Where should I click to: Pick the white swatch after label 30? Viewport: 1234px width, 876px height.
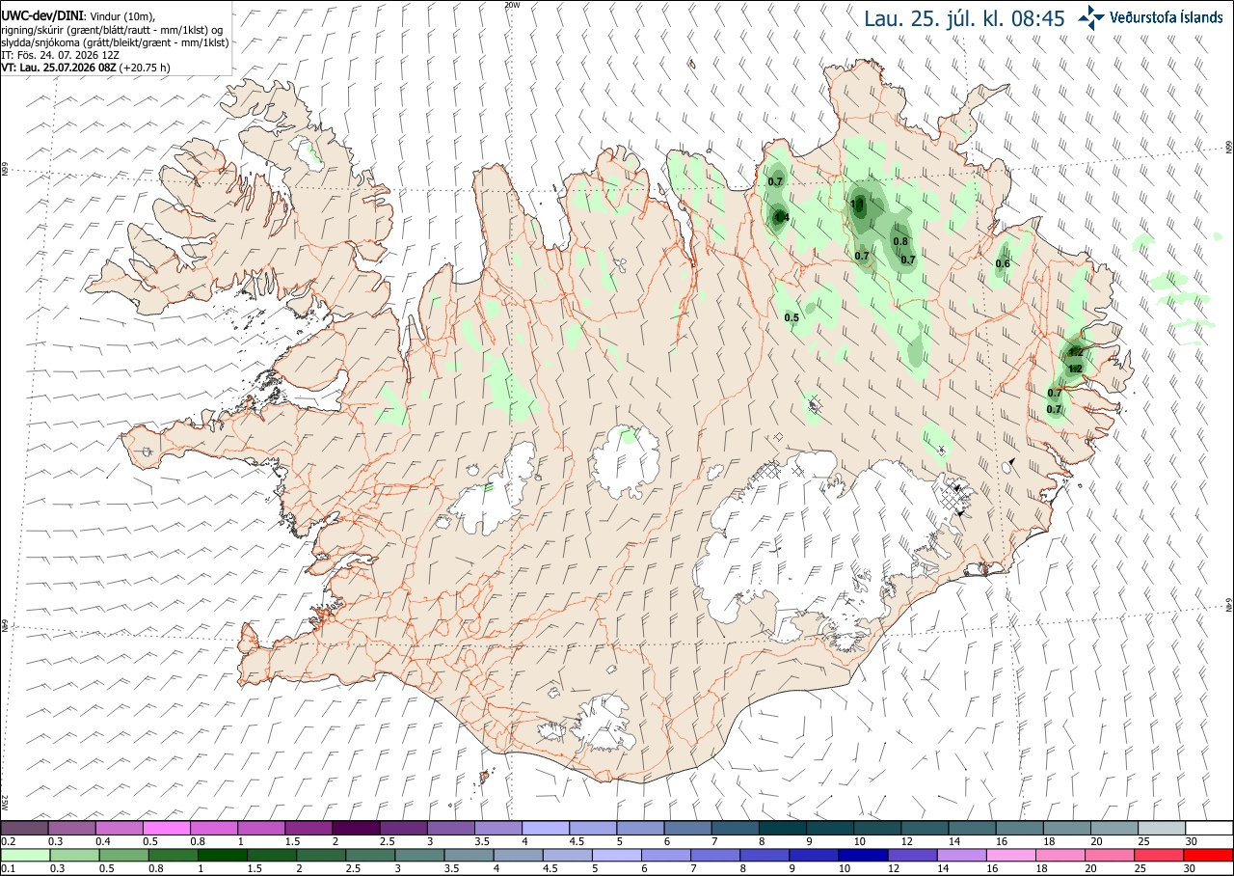[1210, 828]
